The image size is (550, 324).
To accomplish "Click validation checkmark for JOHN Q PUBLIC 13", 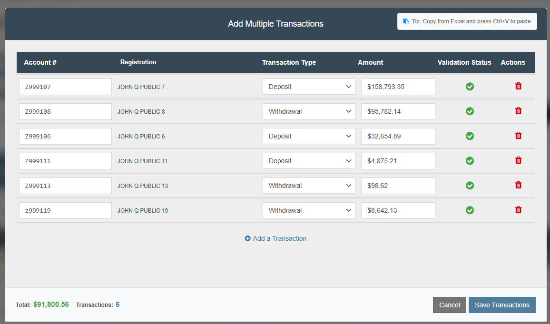I will pos(470,186).
